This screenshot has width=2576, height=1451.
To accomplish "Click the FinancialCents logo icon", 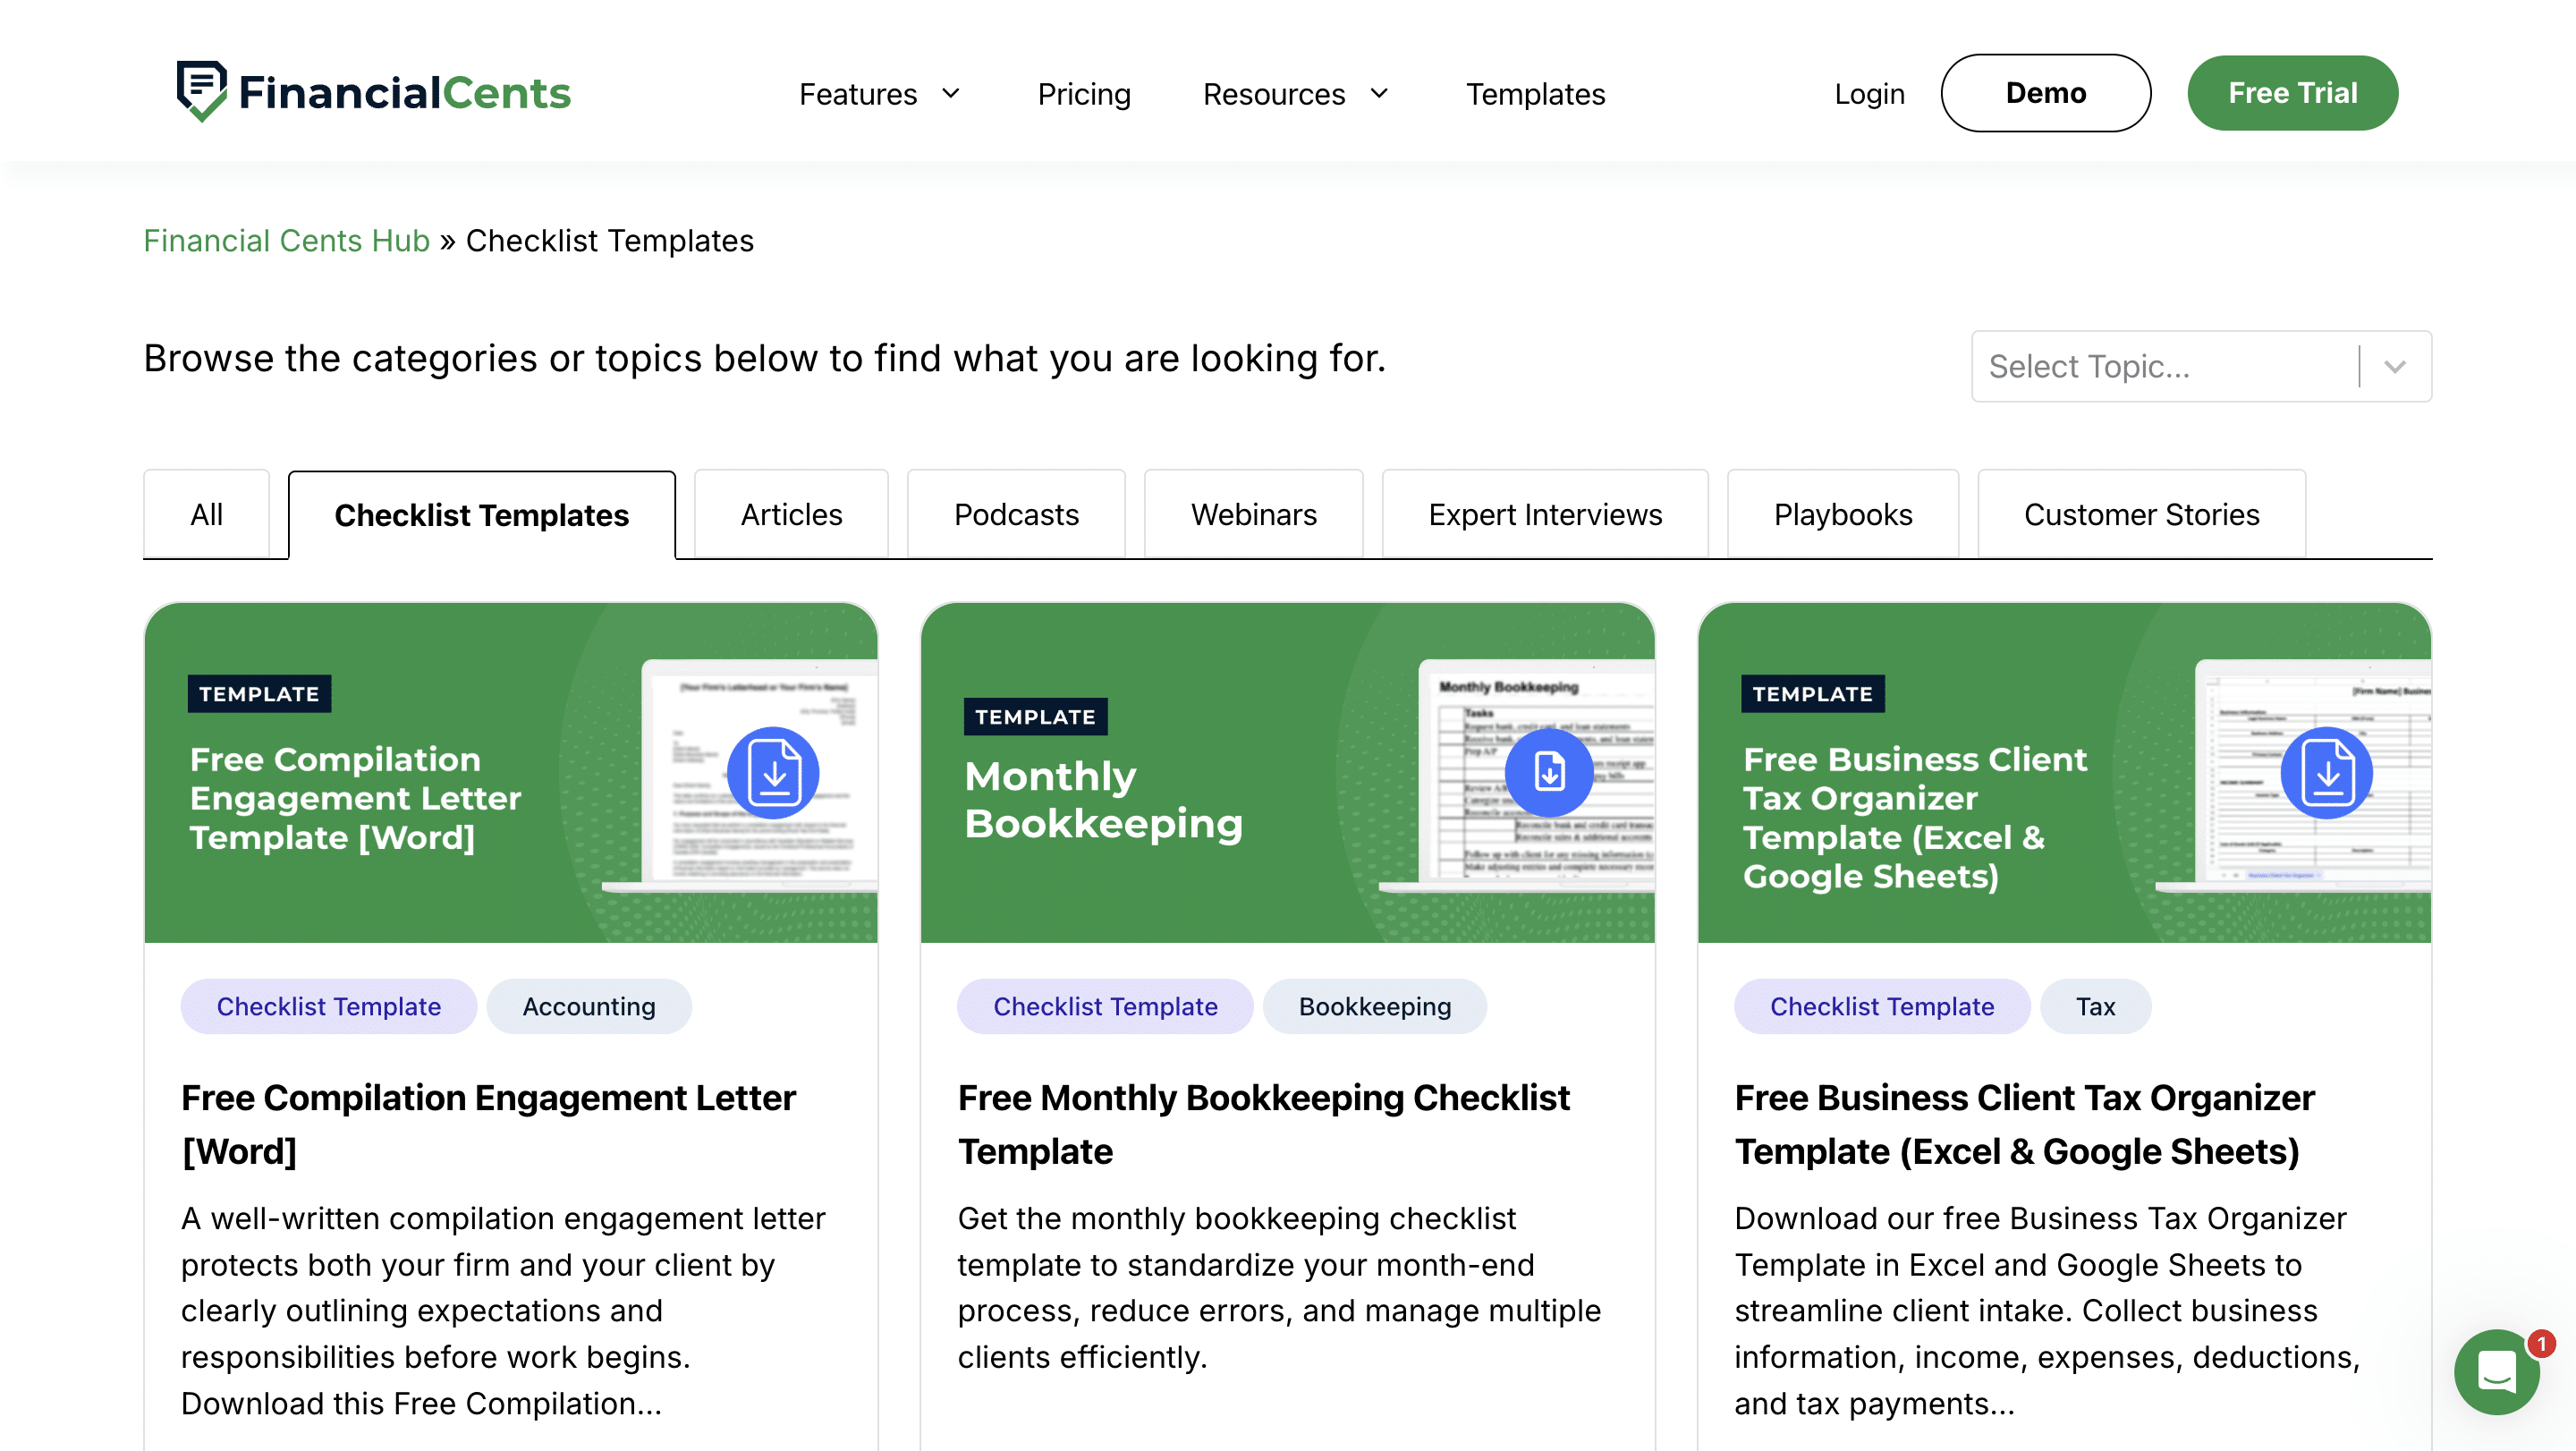I will pyautogui.click(x=202, y=90).
